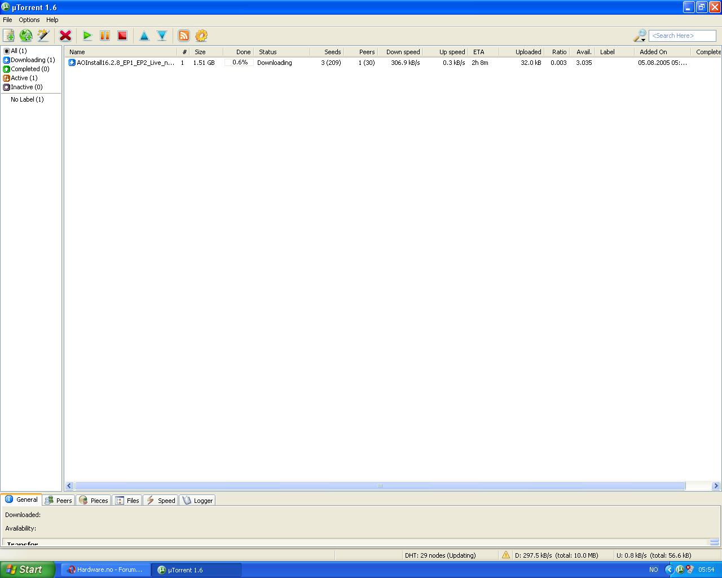Sort by the Status column header

click(282, 52)
